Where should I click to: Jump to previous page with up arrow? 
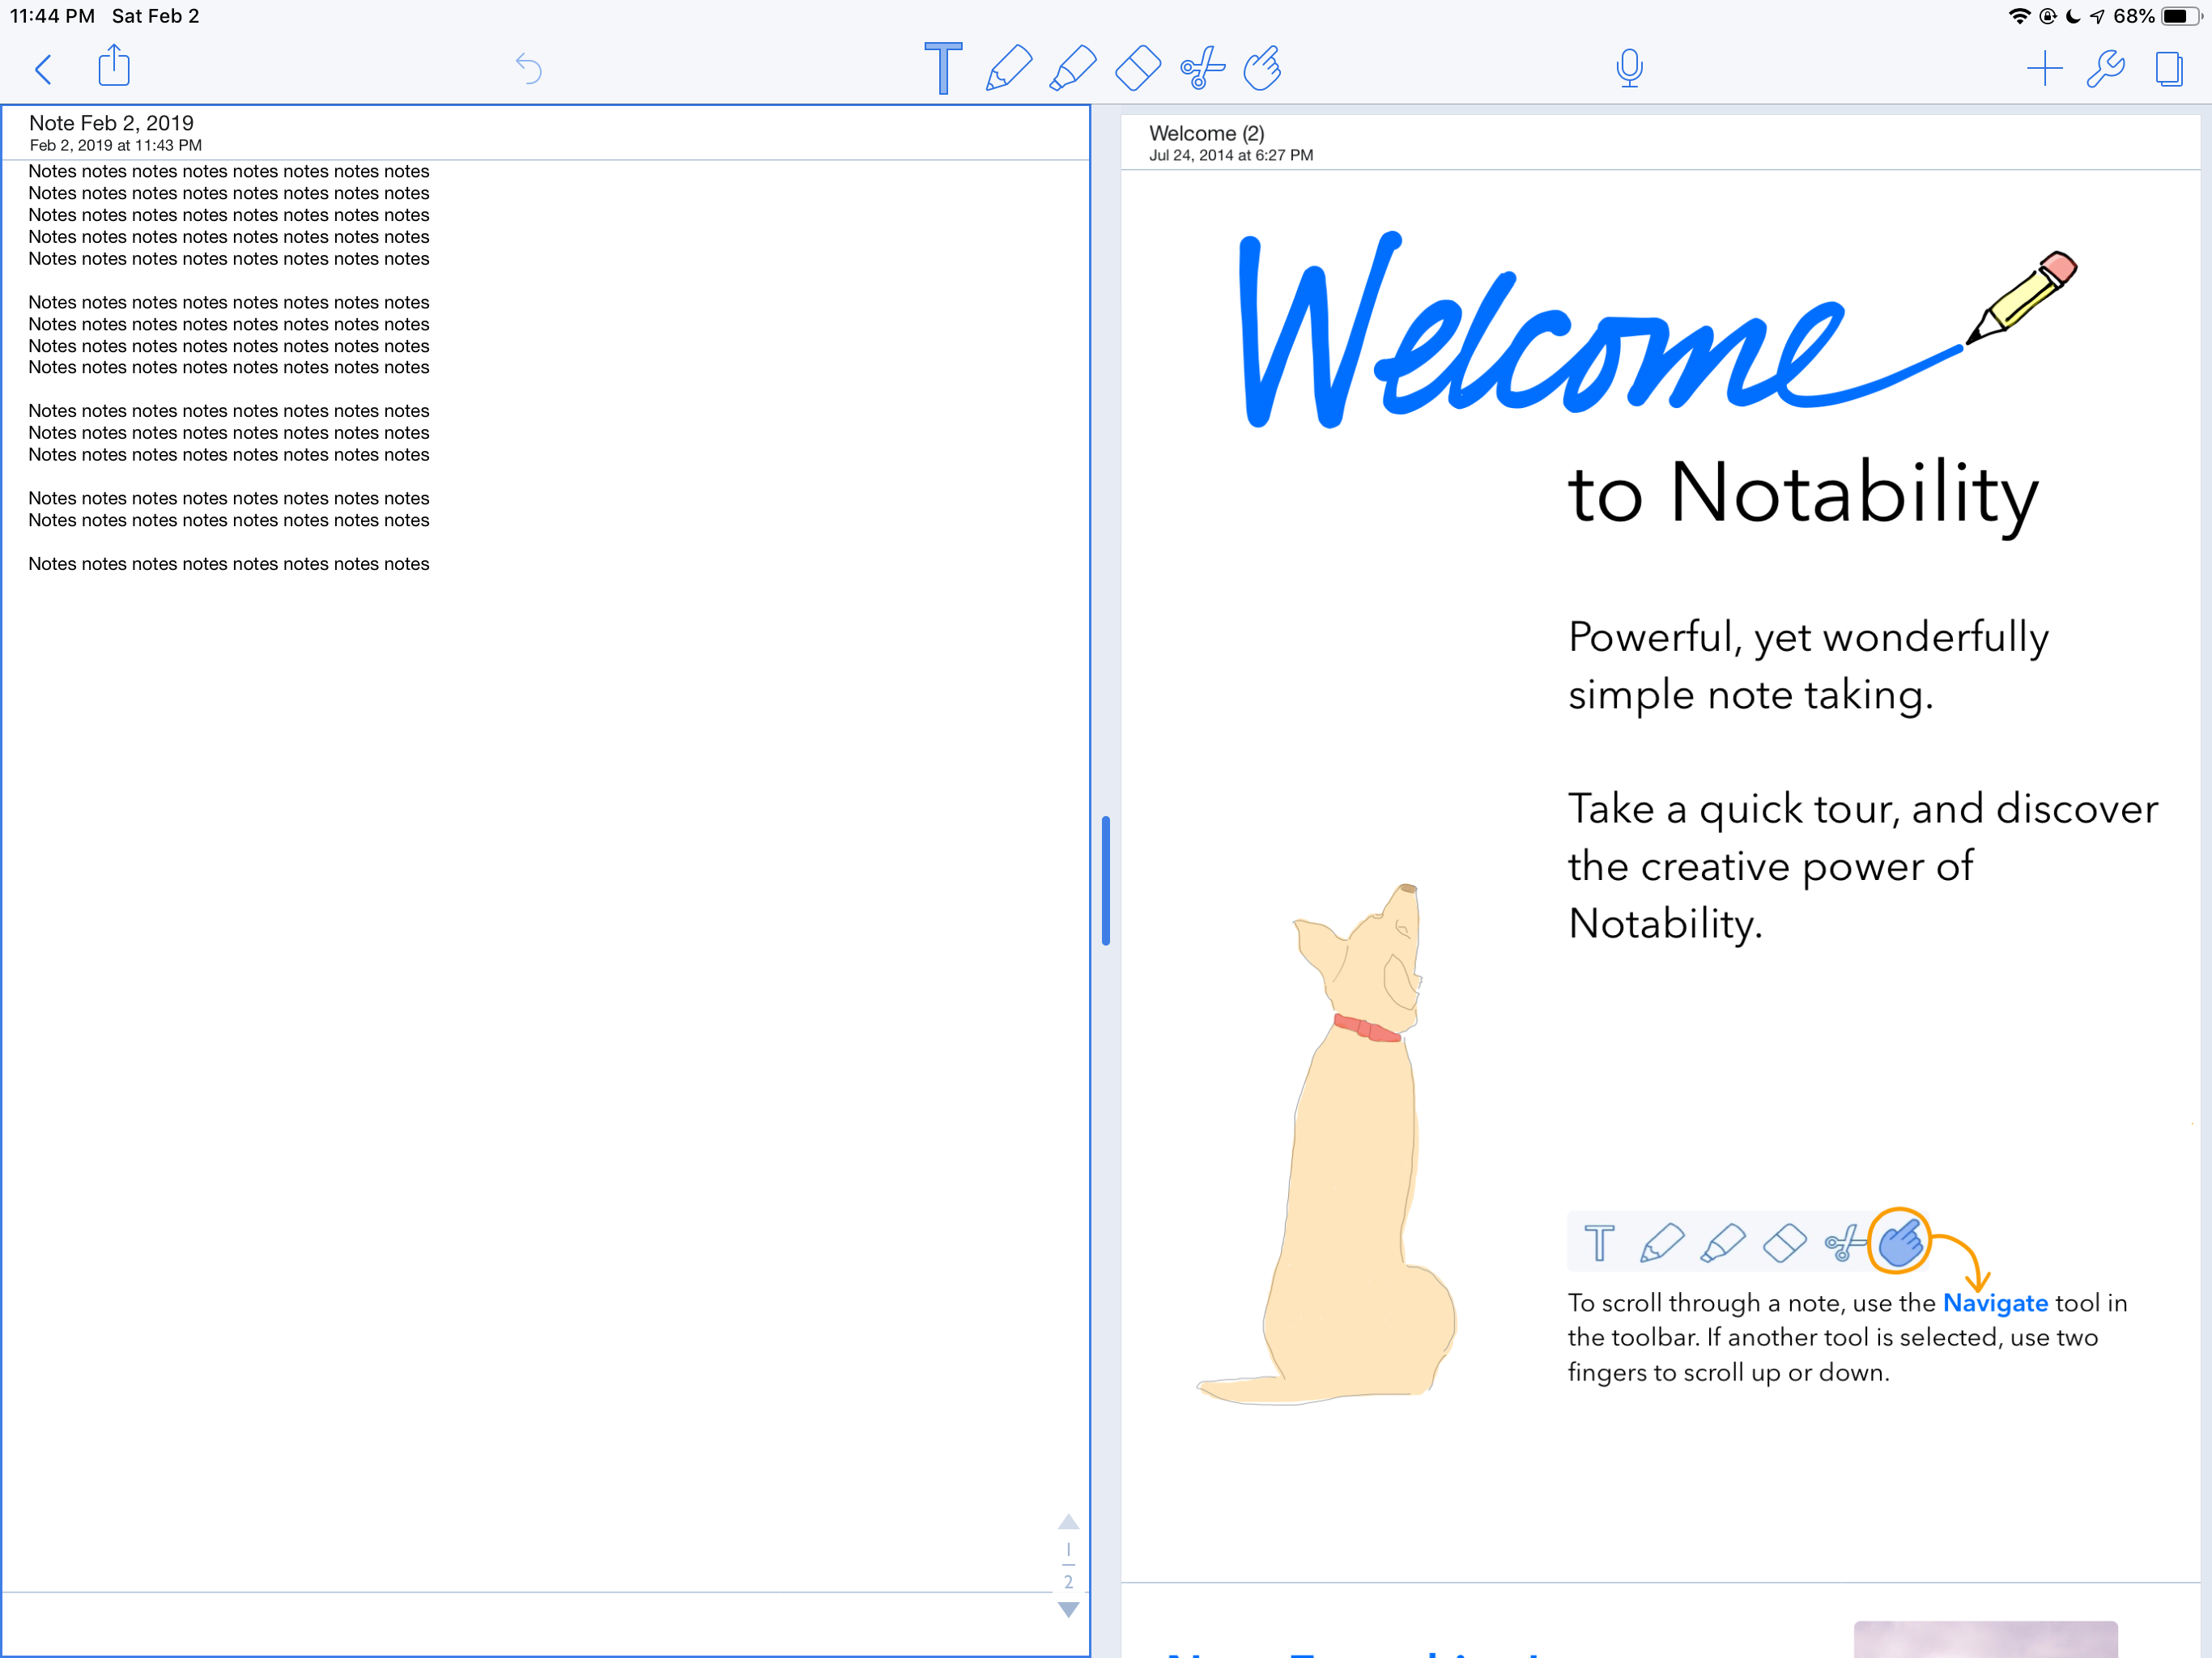[x=1068, y=1521]
